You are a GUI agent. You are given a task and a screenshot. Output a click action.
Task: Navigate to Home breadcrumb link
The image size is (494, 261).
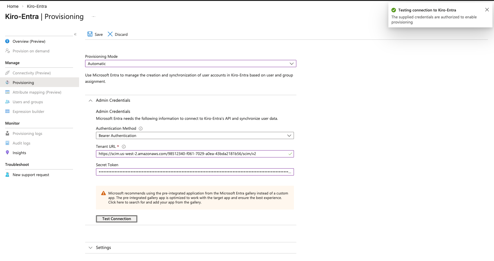[13, 6]
